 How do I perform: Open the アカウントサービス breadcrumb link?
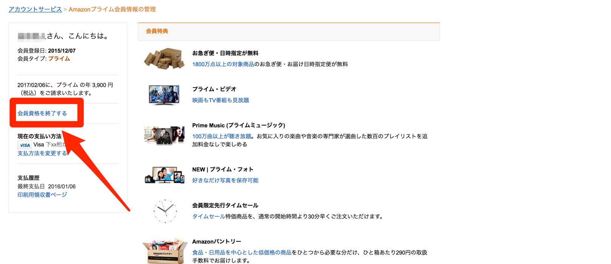click(35, 9)
